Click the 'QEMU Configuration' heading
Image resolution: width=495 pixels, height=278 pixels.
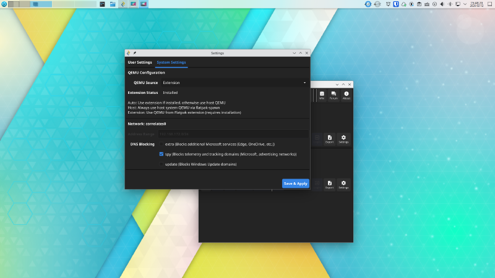click(x=146, y=72)
